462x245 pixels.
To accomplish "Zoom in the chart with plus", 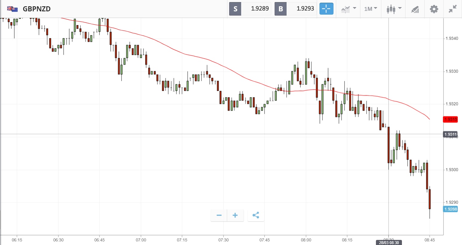I will [235, 215].
